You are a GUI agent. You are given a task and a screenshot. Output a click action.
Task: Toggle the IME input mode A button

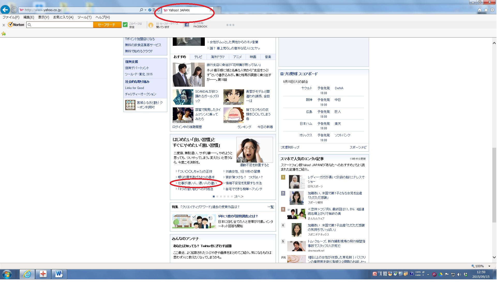pos(381,274)
